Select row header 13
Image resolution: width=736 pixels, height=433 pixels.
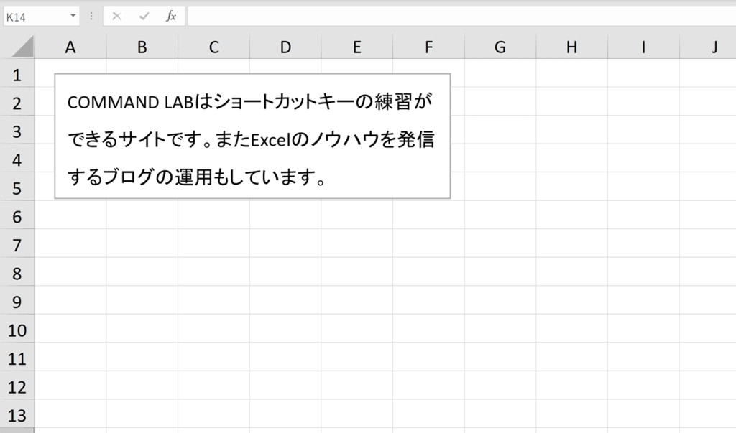coord(19,415)
